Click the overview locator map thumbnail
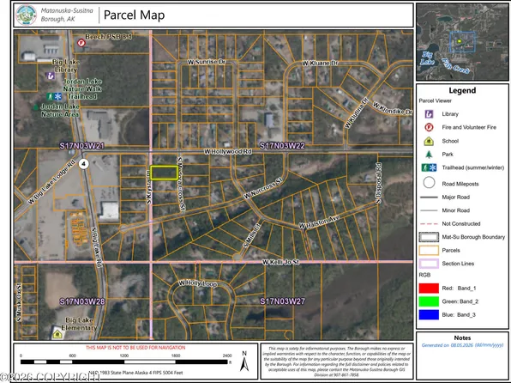 click(462, 42)
